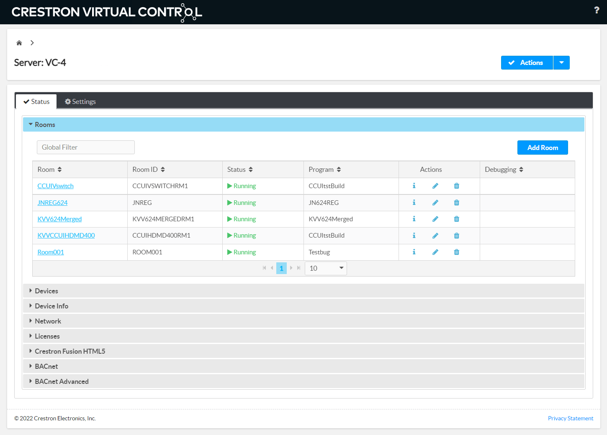The width and height of the screenshot is (607, 435).
Task: Open the KVVCCUIHDMD400 room link
Action: 66,236
